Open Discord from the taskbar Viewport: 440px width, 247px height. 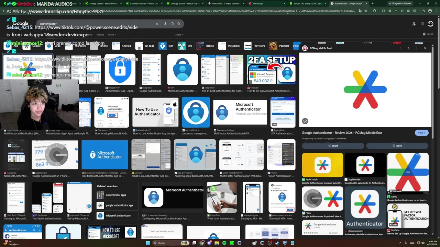209,243
